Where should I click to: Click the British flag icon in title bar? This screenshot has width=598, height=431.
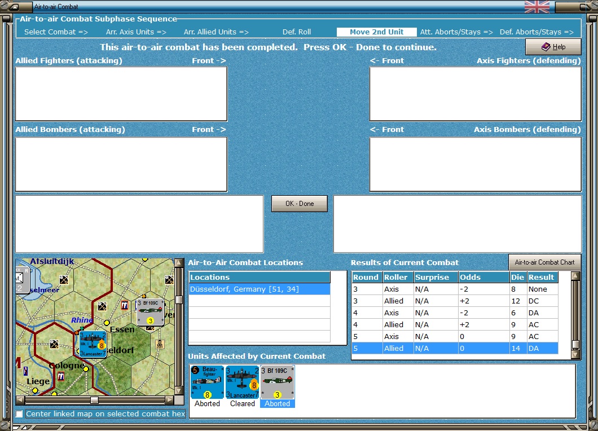coord(537,6)
